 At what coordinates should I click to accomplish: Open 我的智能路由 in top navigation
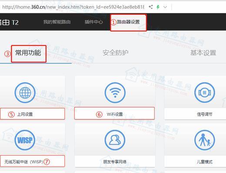click(x=57, y=22)
